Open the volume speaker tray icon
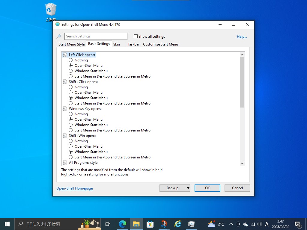The height and width of the screenshot is (230, 307). click(260, 224)
